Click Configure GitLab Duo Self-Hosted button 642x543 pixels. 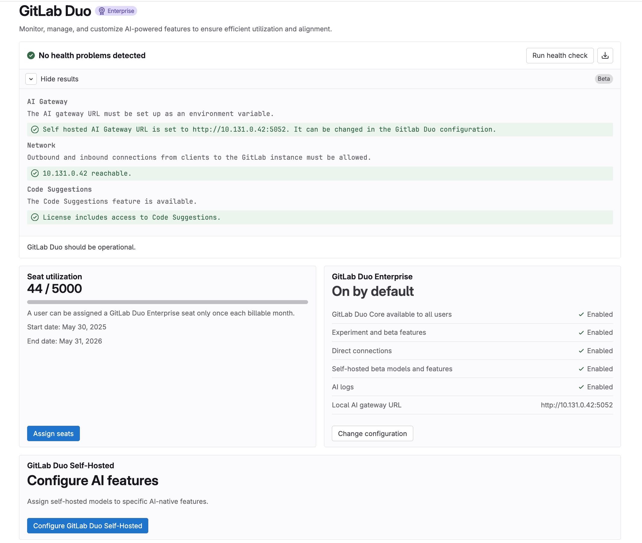(x=87, y=526)
